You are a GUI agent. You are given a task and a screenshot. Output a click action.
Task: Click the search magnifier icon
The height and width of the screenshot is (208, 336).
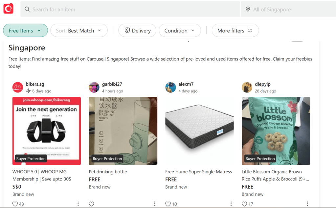click(x=27, y=9)
